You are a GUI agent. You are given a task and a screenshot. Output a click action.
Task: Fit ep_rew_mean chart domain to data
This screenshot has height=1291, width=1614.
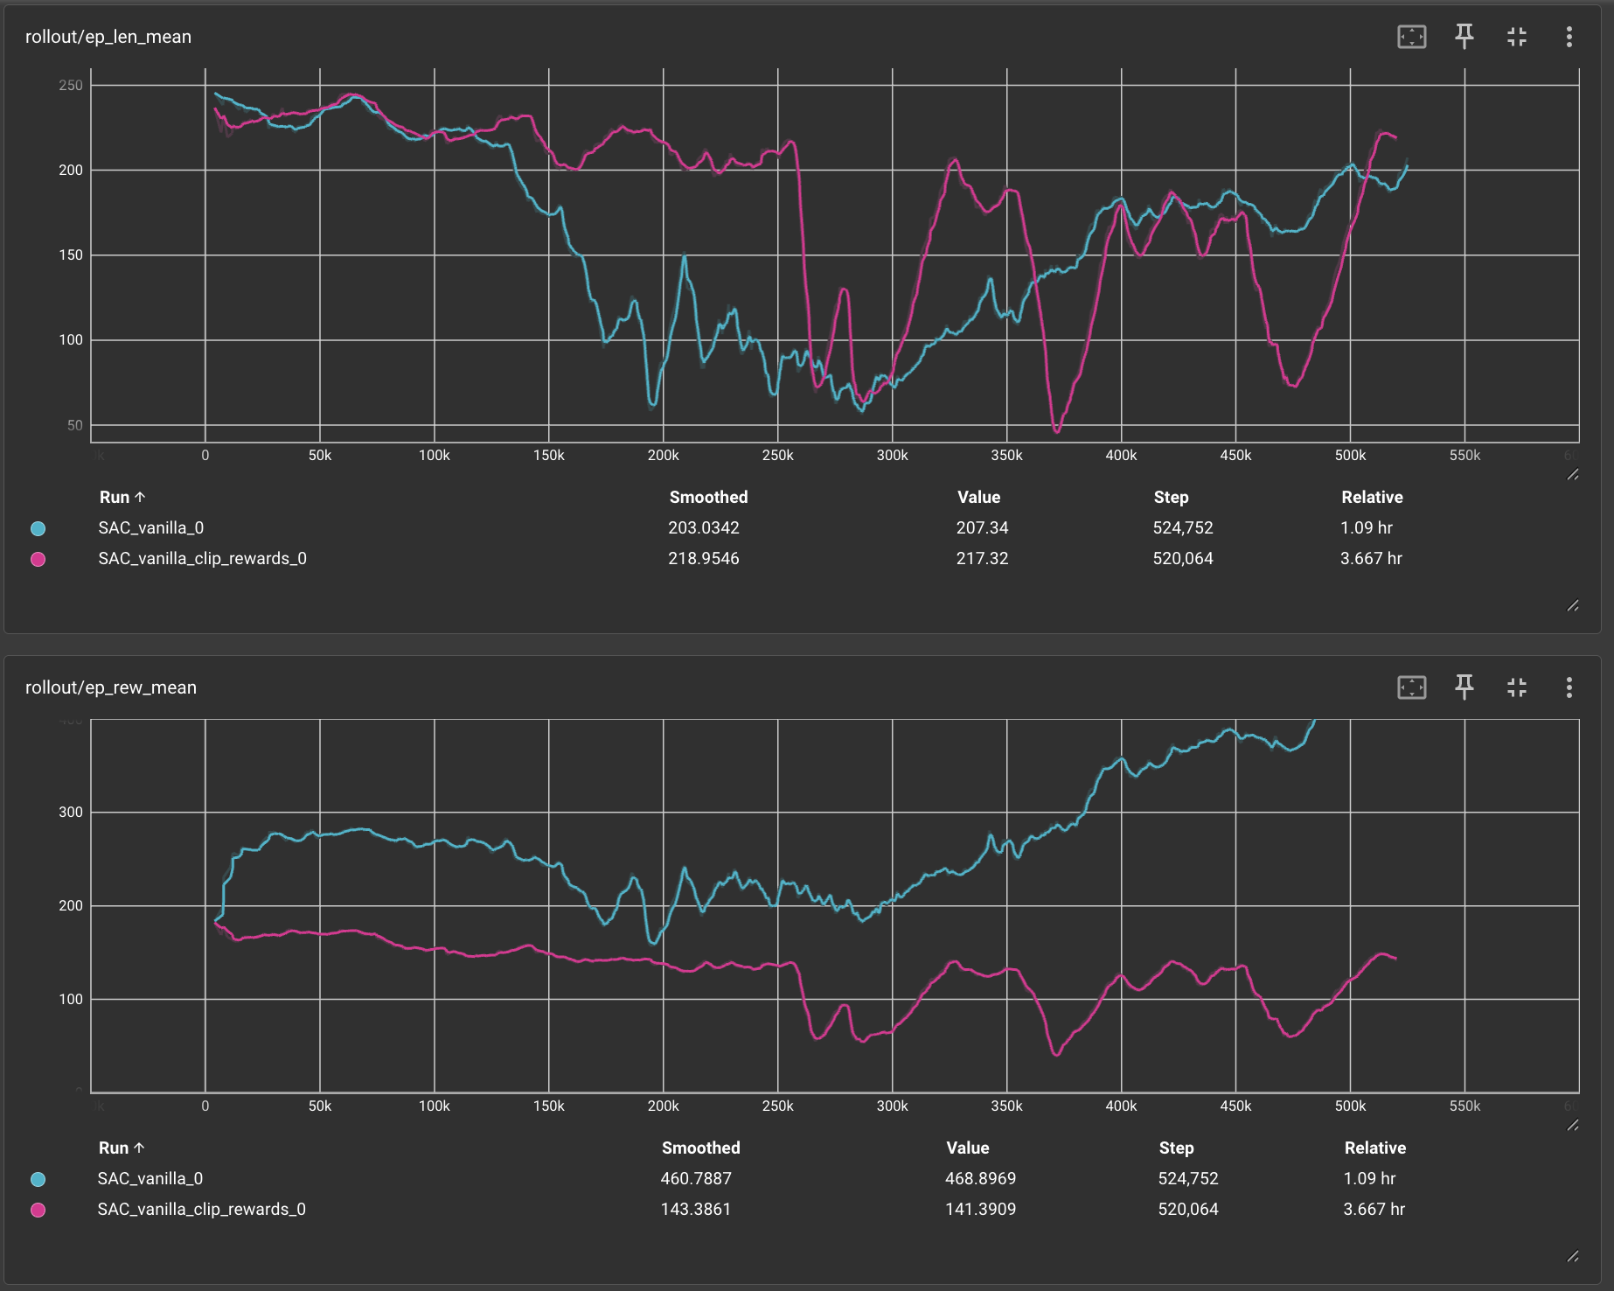(1411, 687)
